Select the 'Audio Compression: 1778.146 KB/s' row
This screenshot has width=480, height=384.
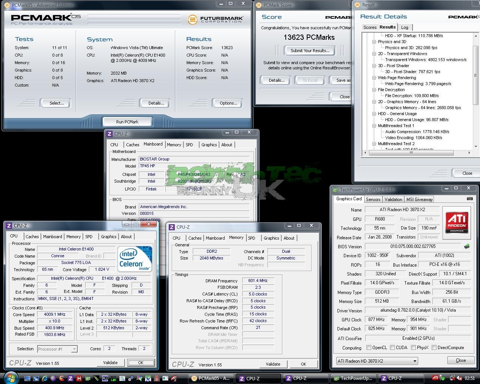tap(417, 132)
